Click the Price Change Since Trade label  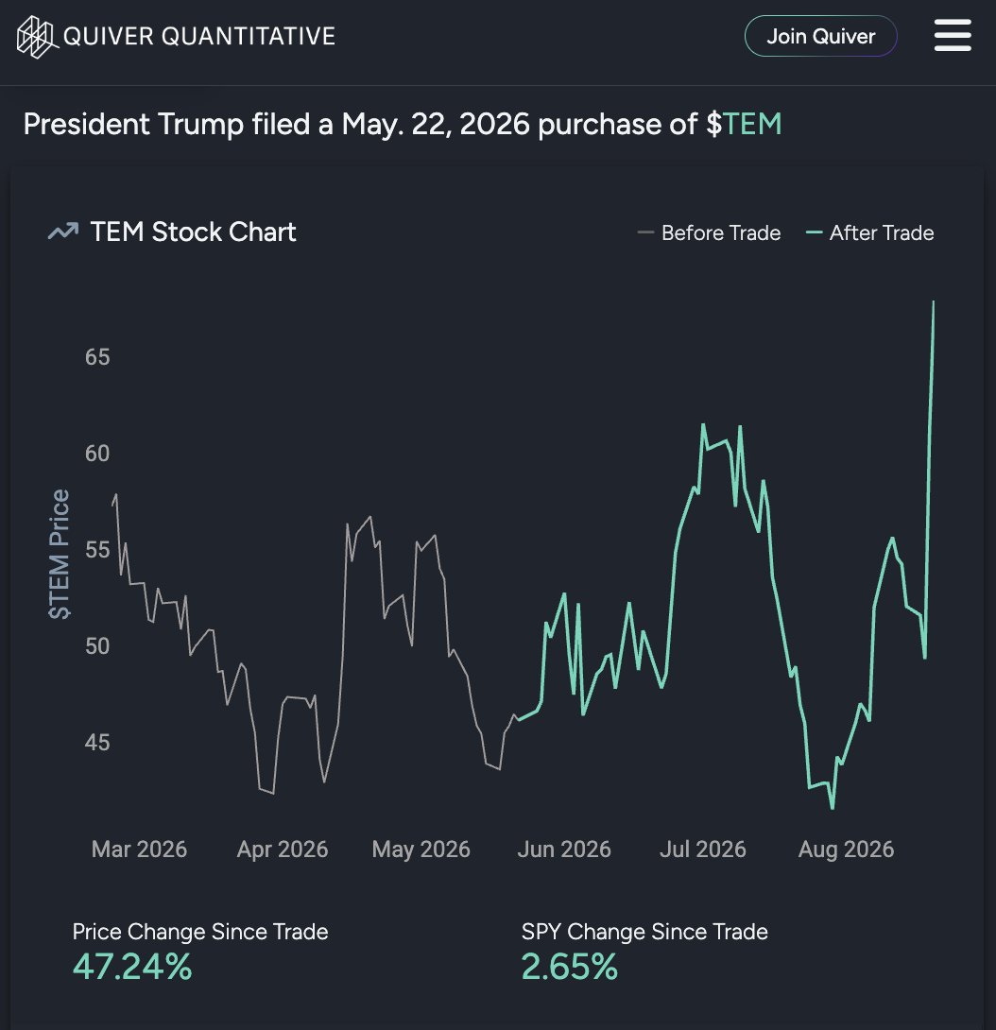click(200, 932)
